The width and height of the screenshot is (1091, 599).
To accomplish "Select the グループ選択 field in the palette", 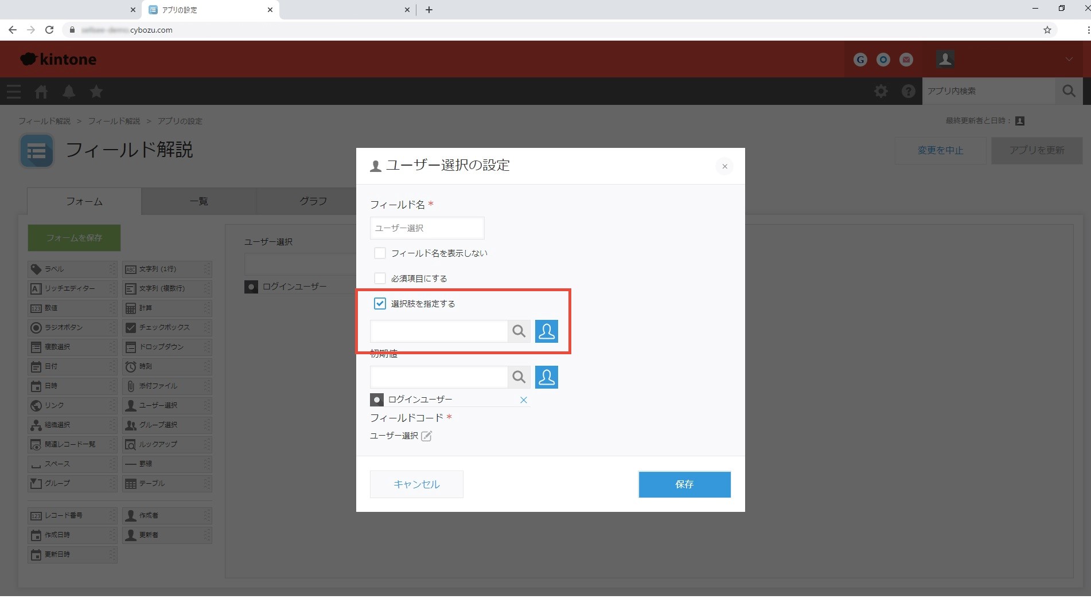I will point(167,425).
